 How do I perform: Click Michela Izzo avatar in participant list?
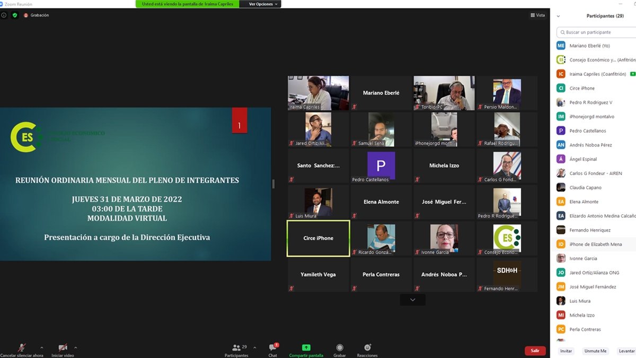click(561, 315)
